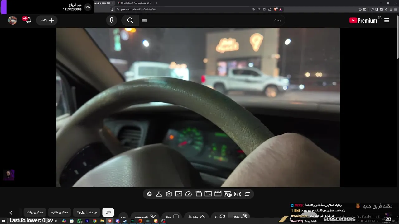Click the eye visibility options icon
This screenshot has width=399, height=224.
point(228,194)
